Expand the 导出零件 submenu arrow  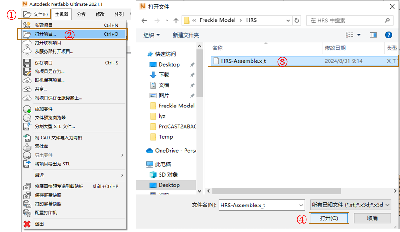[122, 155]
